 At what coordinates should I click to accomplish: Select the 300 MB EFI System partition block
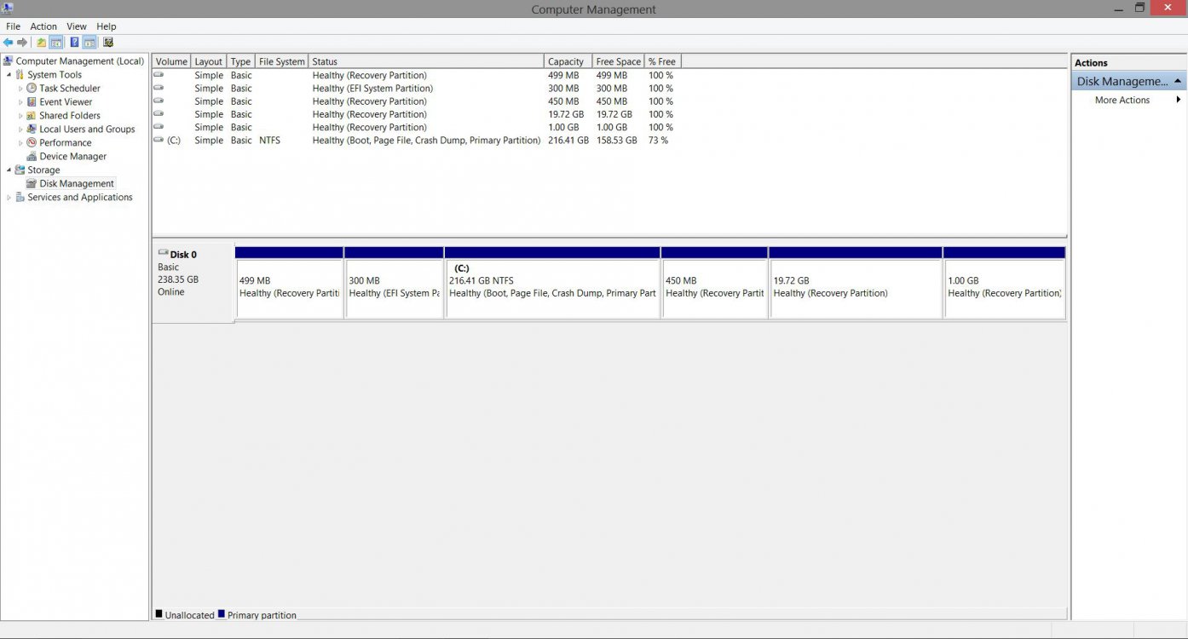[x=395, y=283]
